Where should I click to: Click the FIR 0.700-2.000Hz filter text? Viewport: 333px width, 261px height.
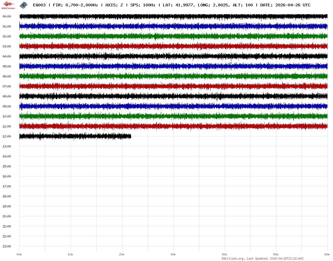[x=75, y=5]
